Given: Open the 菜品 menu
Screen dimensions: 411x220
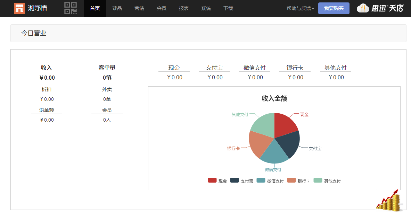Looking at the screenshot, I should click(x=117, y=8).
